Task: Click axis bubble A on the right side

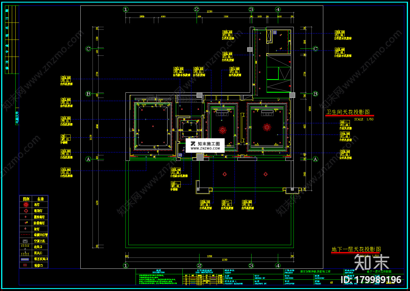Action: coord(315,159)
